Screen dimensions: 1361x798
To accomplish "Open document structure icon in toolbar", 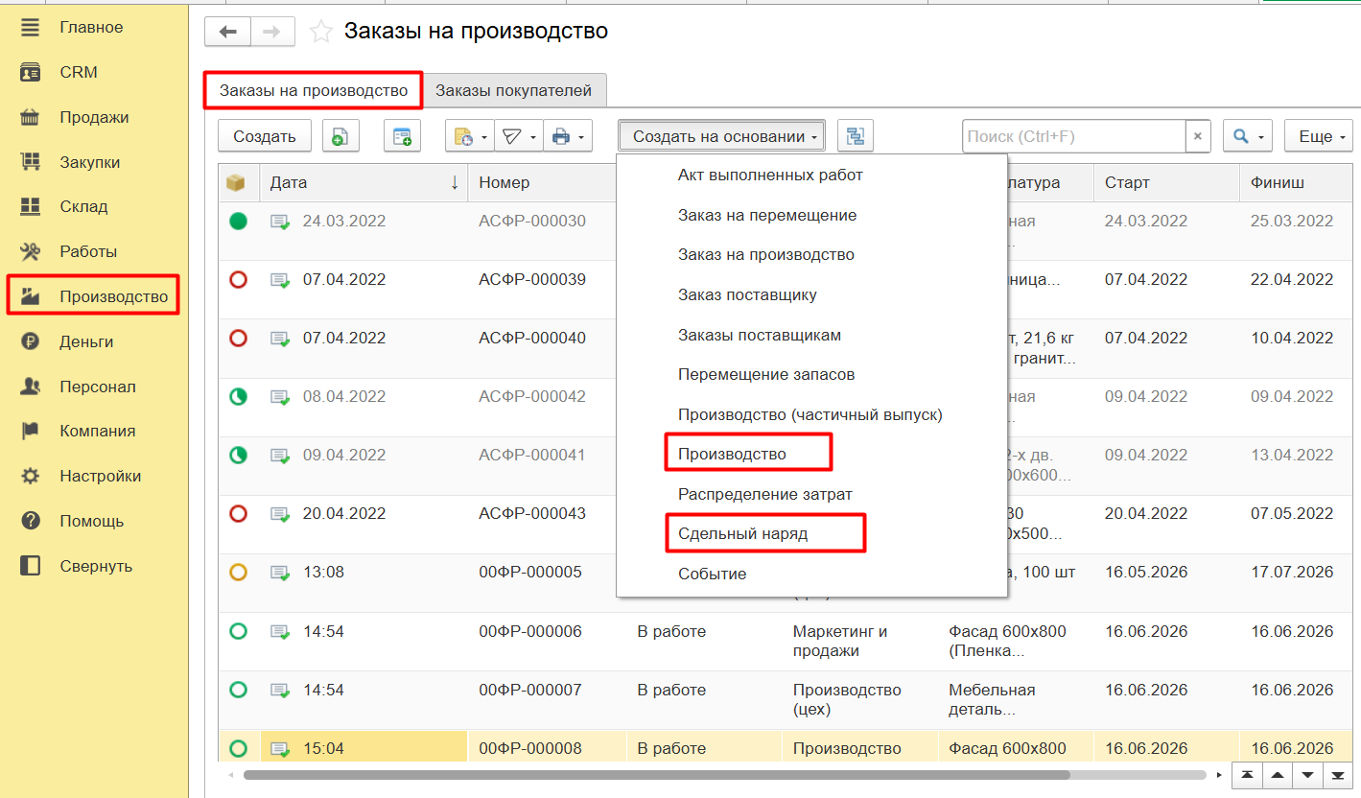I will [x=856, y=136].
